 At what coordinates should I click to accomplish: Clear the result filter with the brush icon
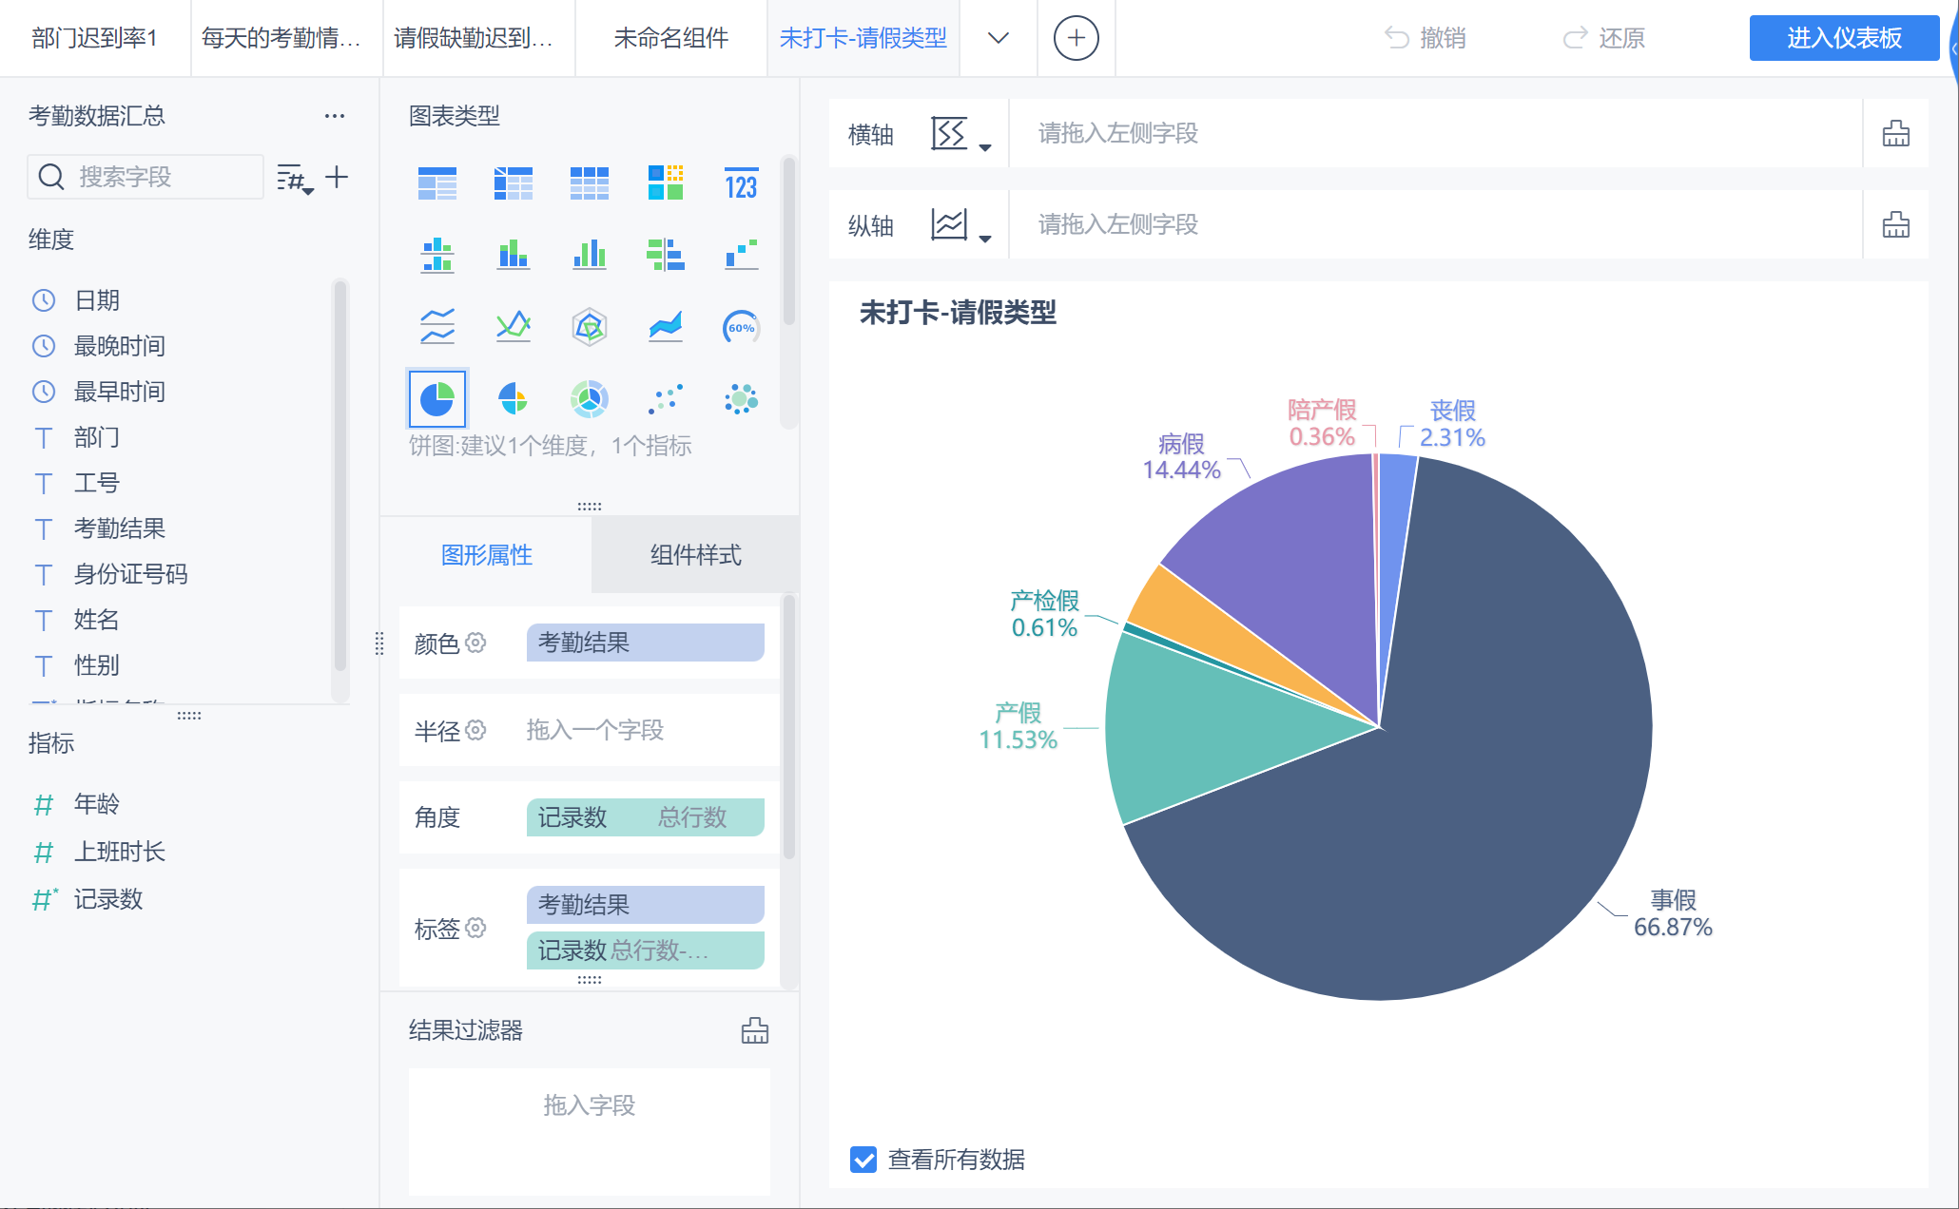pos(754,1030)
